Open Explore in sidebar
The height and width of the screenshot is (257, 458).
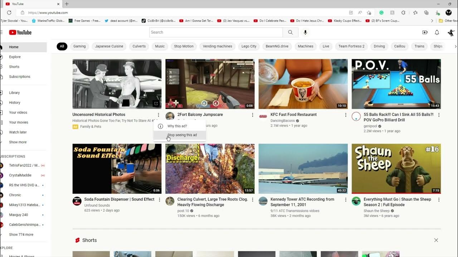[x=23, y=57]
